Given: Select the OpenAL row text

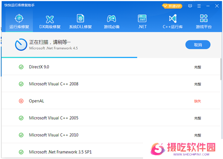Looking at the screenshot, I should point(36,101).
